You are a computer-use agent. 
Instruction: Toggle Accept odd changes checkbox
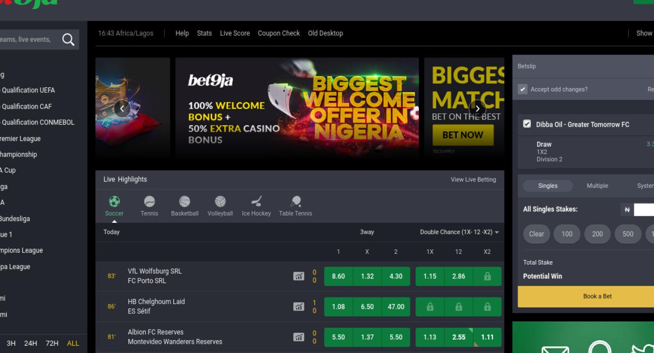click(523, 89)
